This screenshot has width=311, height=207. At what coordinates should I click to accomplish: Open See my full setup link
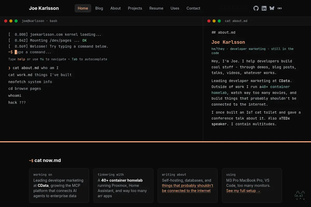[x=243, y=191]
